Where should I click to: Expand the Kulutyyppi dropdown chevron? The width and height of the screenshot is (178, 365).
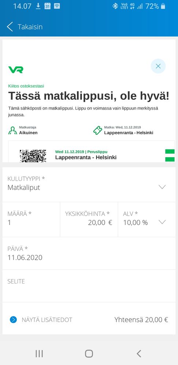(162, 187)
